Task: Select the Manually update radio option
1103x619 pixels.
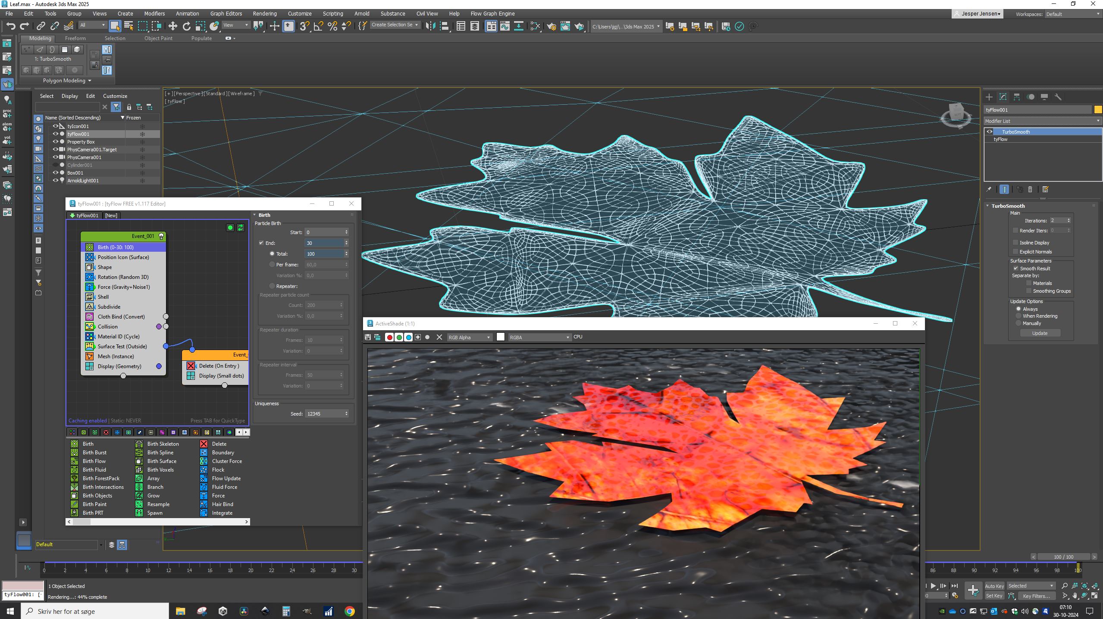Action: [1019, 323]
